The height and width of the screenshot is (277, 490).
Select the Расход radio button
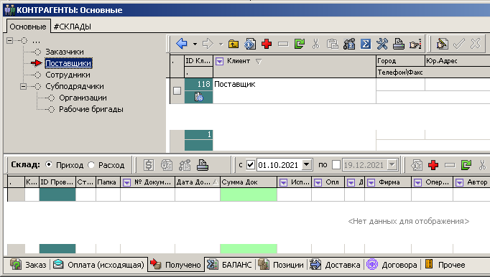[x=91, y=164]
